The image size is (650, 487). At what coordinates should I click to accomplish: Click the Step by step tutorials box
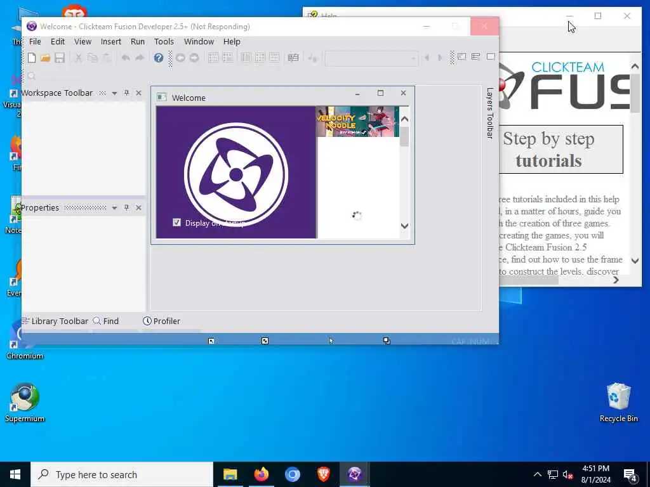click(x=560, y=149)
